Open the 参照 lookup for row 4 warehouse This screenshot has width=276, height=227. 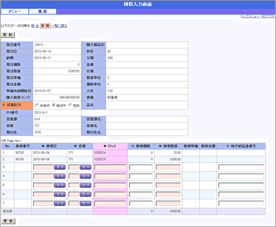tap(85, 176)
